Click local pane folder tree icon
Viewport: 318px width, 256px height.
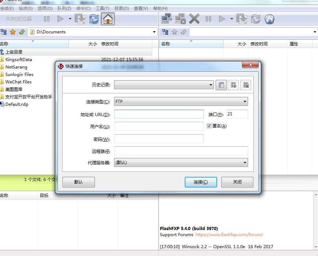(4, 32)
